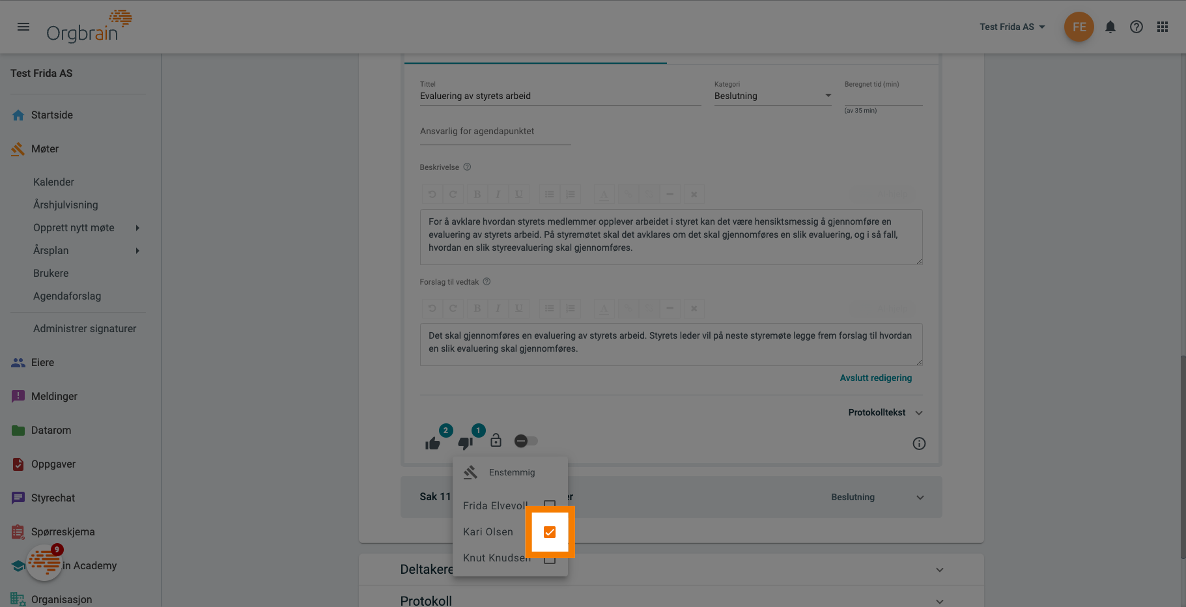Viewport: 1186px width, 607px height.
Task: Click into the Tittel field
Action: (x=560, y=96)
